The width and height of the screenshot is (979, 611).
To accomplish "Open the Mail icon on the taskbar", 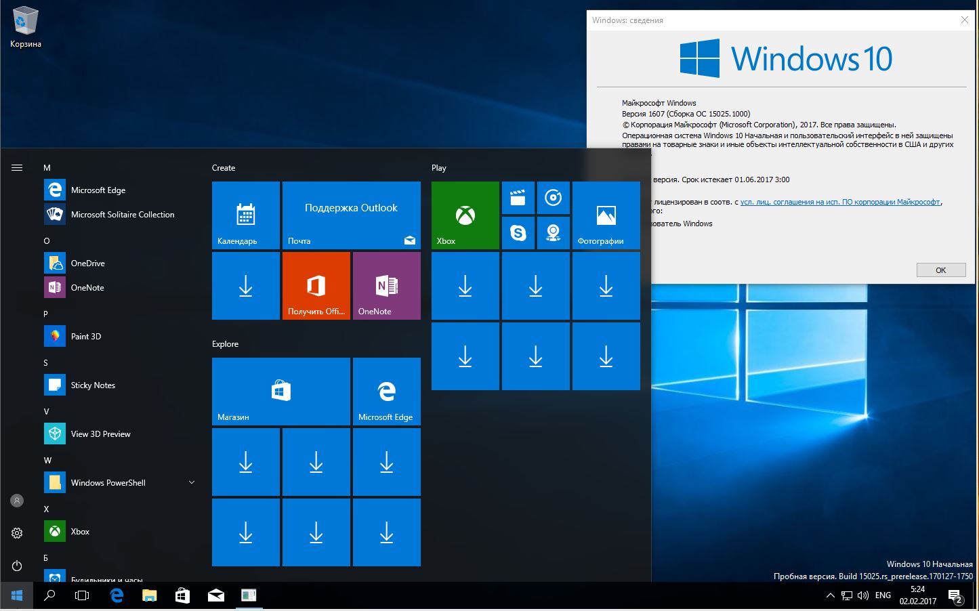I will click(215, 595).
